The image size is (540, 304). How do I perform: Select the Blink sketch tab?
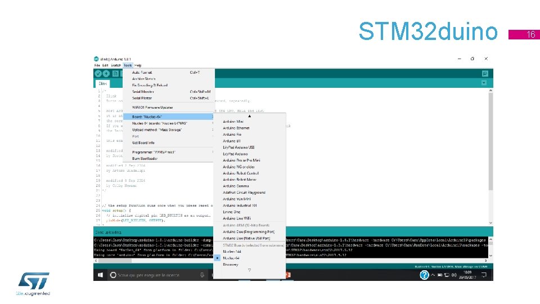pos(102,83)
